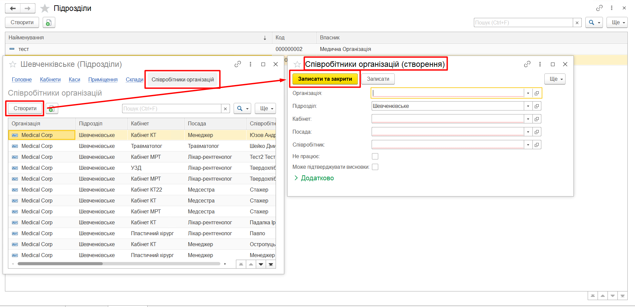
Task: Click Створити in employees panel
Action: [25, 109]
